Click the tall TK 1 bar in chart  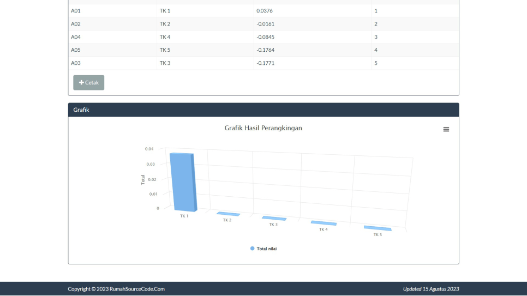[183, 182]
